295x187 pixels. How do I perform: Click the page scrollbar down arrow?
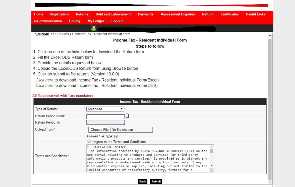pyautogui.click(x=270, y=182)
